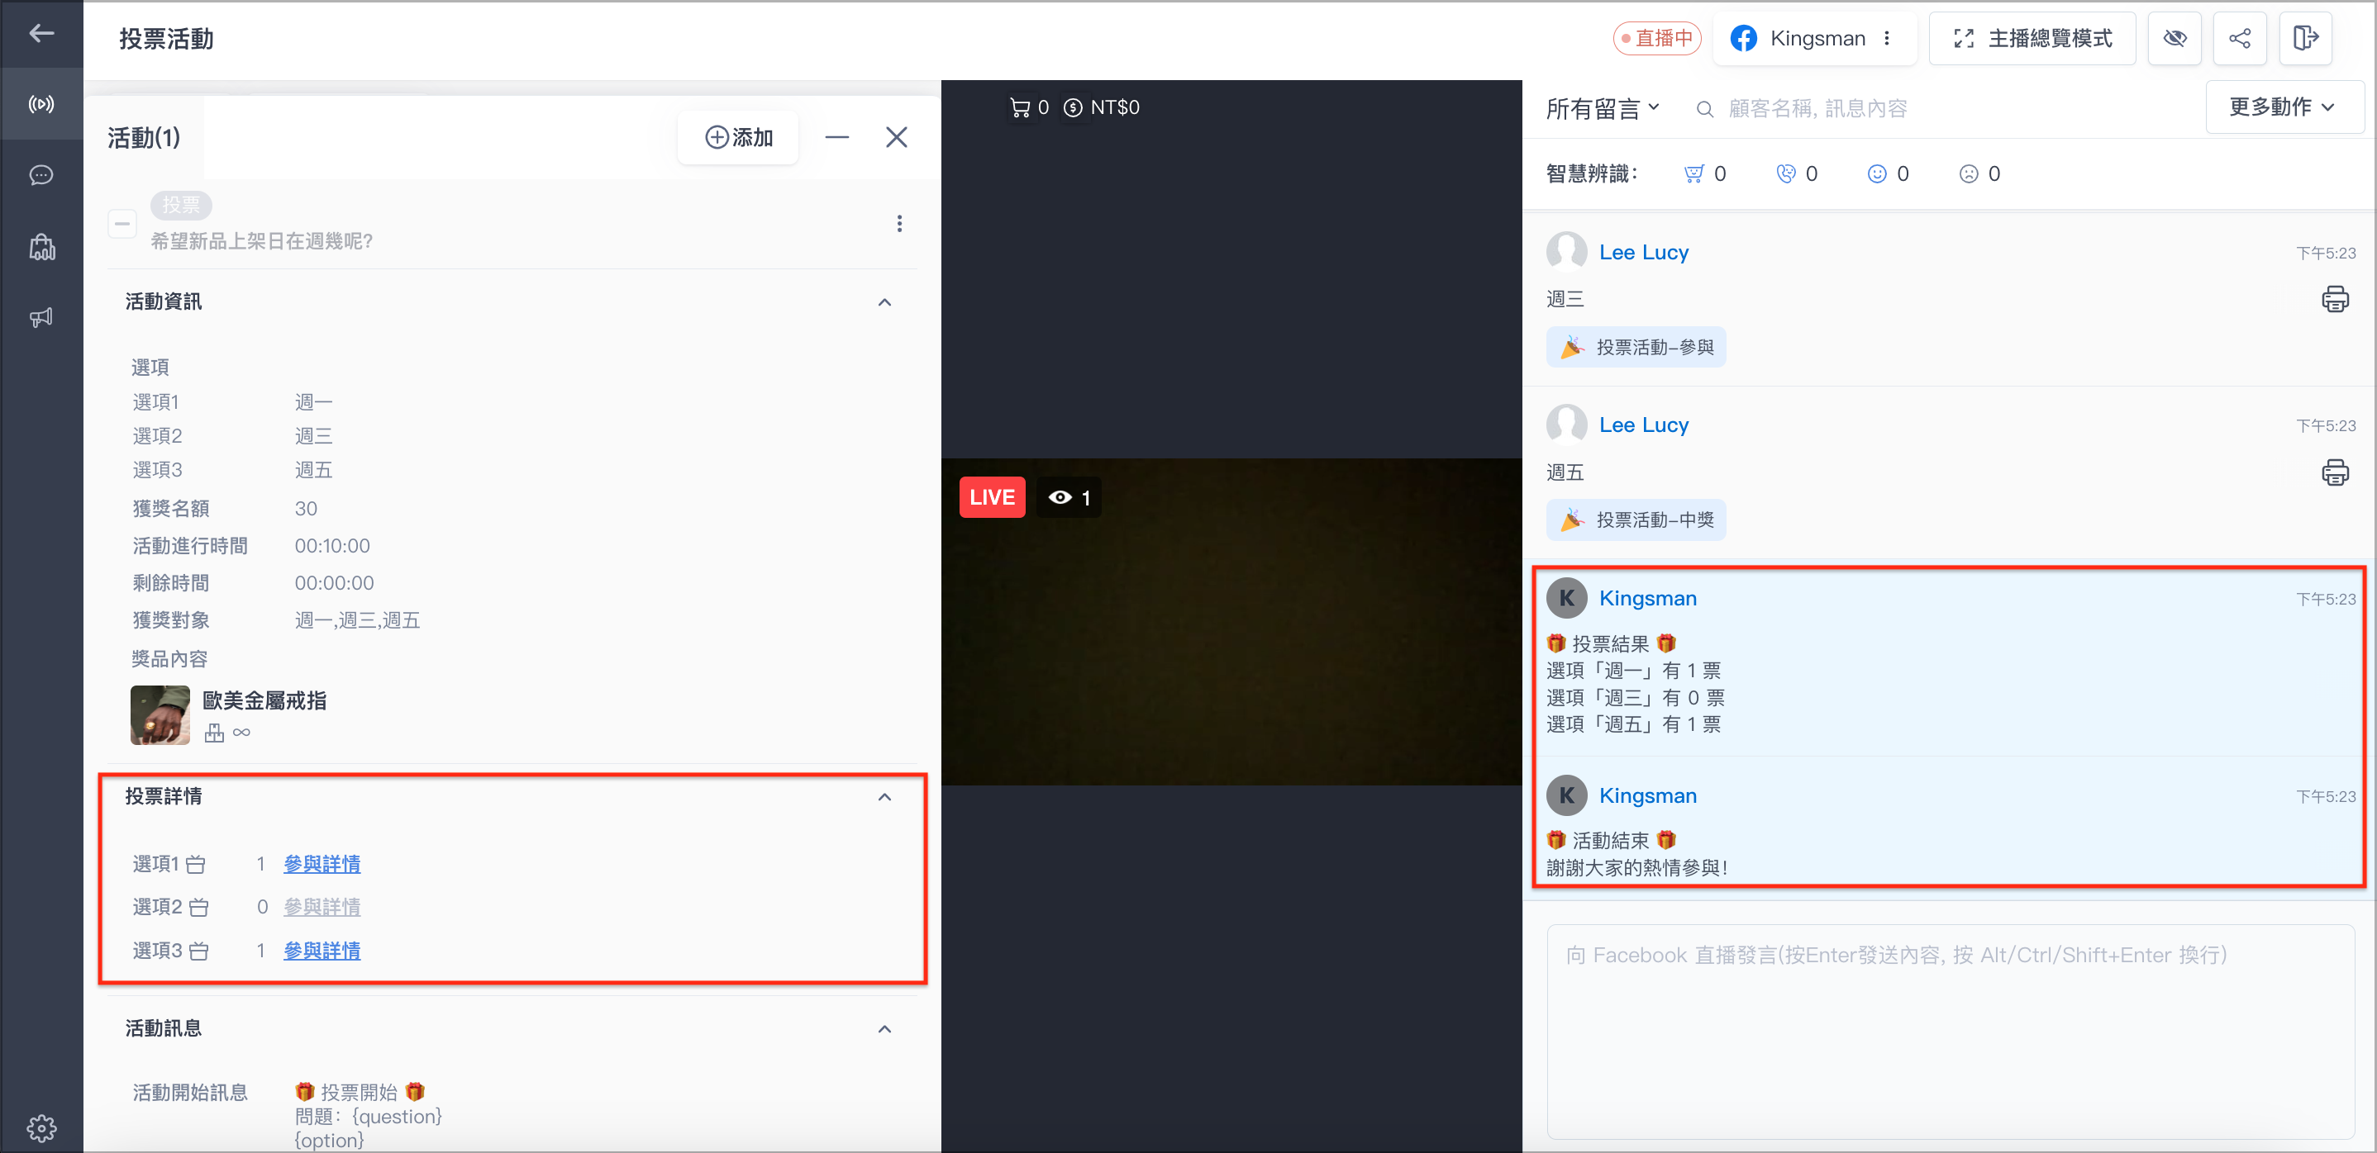Open 參與詳情 link for 選項1
Viewport: 2377px width, 1153px height.
click(x=322, y=866)
